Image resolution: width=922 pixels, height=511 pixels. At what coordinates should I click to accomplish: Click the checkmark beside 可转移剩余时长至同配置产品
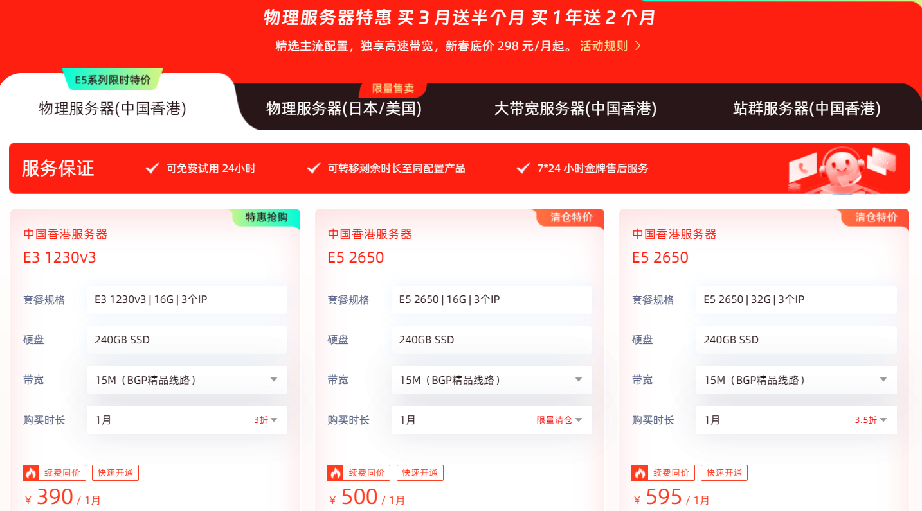pyautogui.click(x=314, y=168)
